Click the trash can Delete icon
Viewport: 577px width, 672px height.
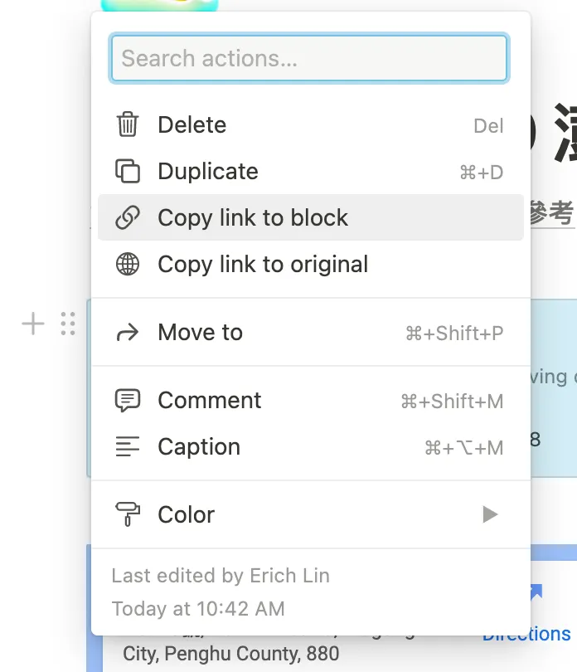pos(127,125)
